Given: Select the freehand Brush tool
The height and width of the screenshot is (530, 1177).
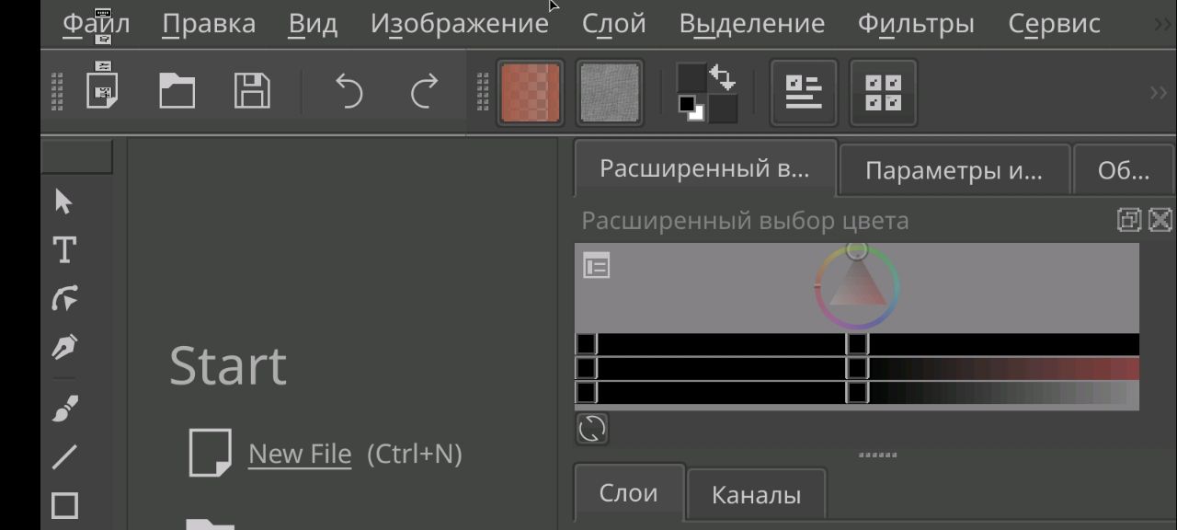Looking at the screenshot, I should point(64,408).
